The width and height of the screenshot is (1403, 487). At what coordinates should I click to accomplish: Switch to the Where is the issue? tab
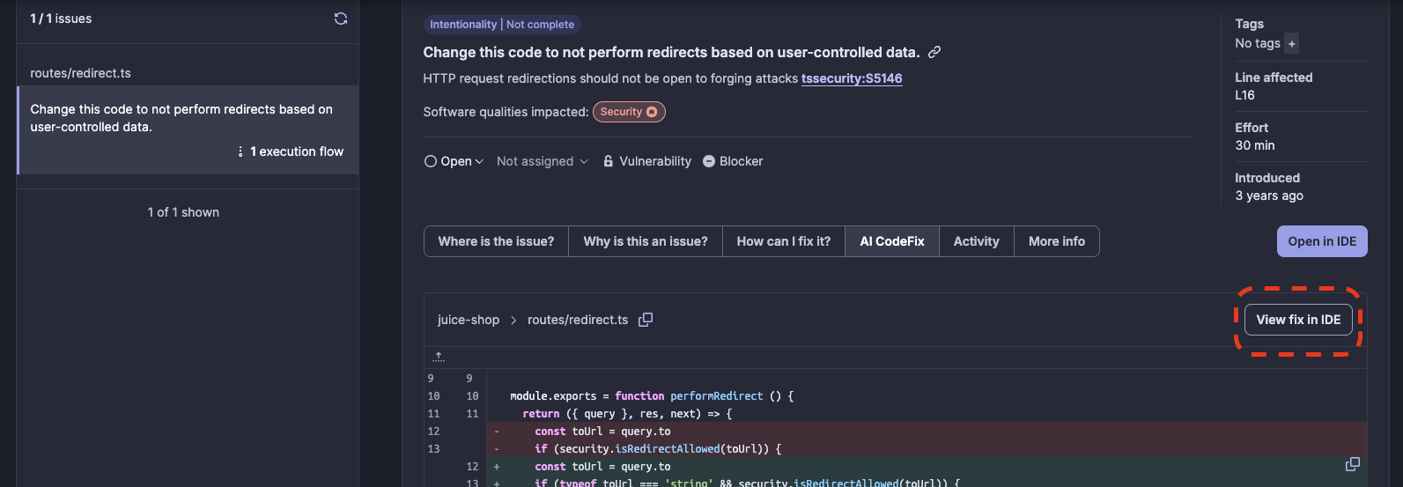coord(496,241)
